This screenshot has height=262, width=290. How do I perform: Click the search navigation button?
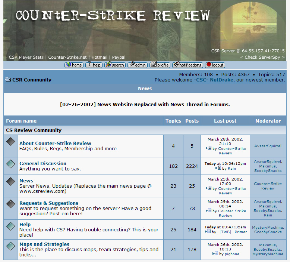[115, 65]
